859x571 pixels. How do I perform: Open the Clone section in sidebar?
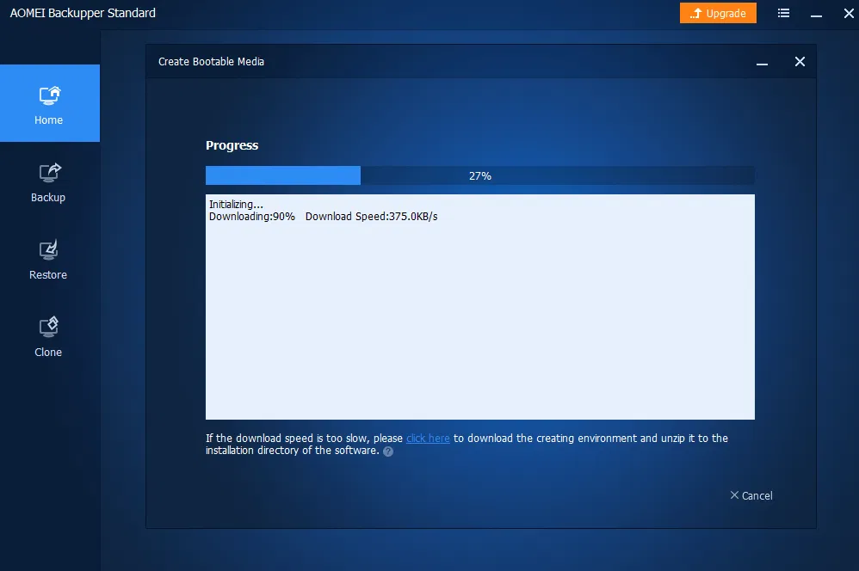[x=49, y=337]
